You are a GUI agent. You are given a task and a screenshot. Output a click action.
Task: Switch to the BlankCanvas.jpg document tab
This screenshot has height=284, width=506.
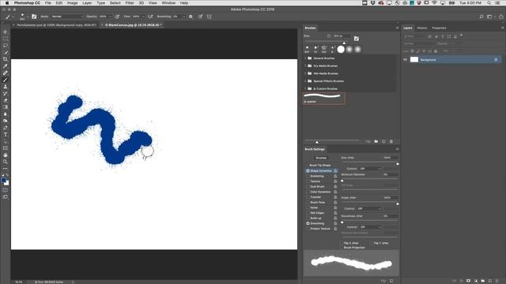[132, 24]
